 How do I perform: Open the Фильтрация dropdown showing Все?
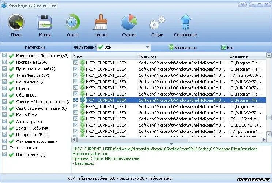[x=123, y=47]
